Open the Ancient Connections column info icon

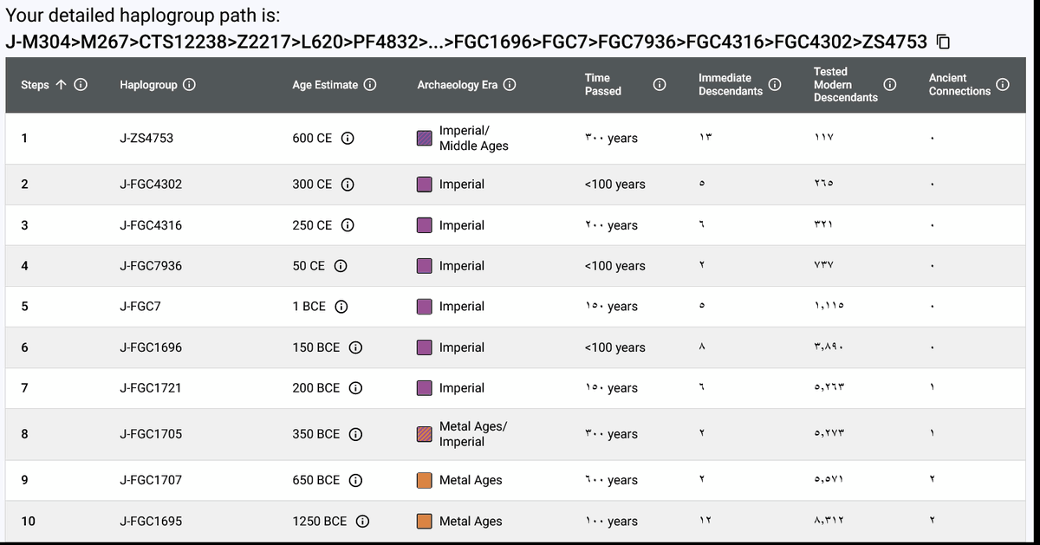(1003, 85)
